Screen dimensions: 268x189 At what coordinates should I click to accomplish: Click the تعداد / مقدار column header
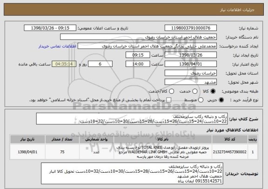(62, 139)
